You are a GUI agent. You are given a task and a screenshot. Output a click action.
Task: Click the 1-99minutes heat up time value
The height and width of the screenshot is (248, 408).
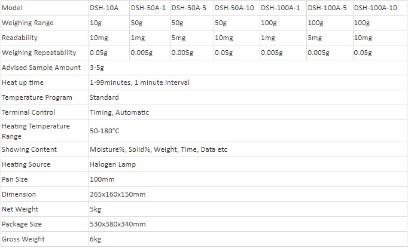click(139, 82)
